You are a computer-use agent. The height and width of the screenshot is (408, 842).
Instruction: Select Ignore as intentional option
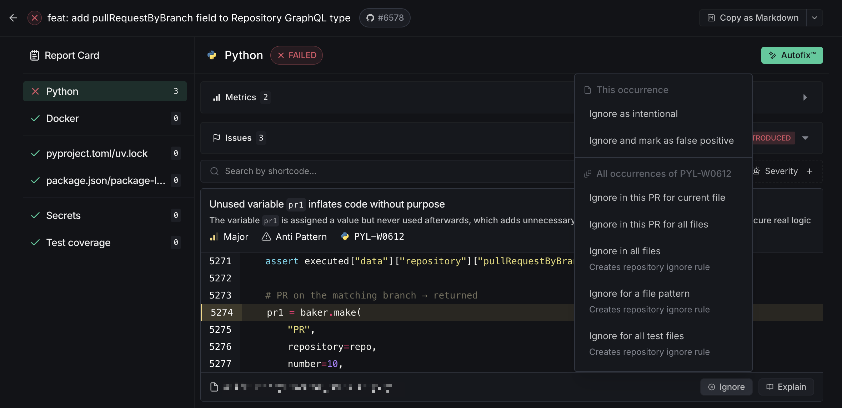[633, 114]
